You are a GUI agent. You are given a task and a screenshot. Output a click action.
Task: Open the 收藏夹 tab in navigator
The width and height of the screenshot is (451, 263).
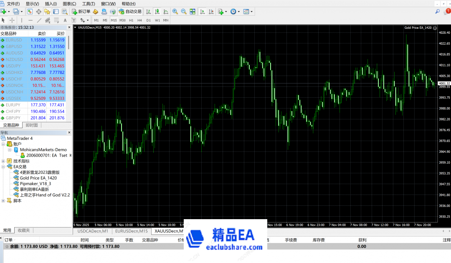click(x=23, y=230)
